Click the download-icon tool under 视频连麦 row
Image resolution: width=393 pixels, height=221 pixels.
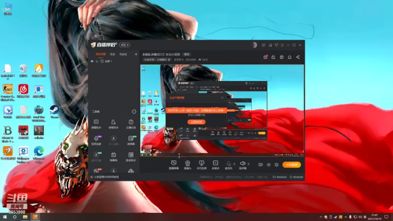(113, 140)
